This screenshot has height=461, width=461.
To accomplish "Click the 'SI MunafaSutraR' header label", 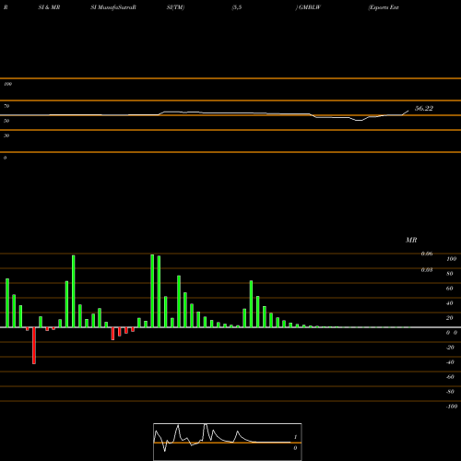I will click(x=113, y=7).
